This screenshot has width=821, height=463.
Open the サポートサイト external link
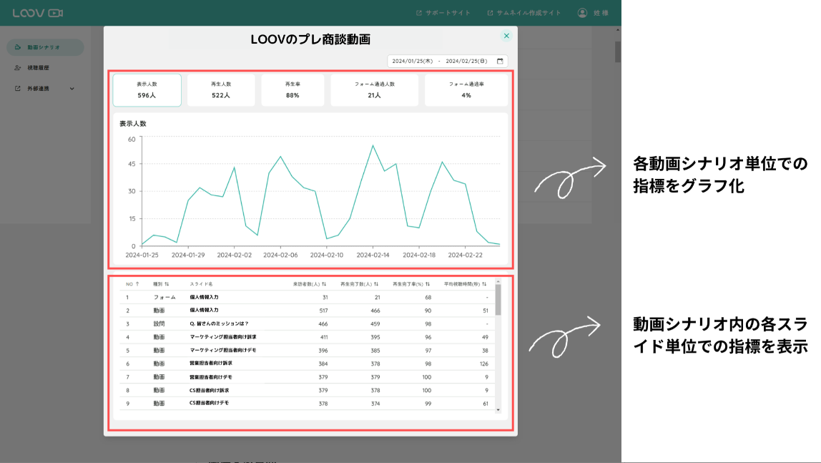coord(443,13)
